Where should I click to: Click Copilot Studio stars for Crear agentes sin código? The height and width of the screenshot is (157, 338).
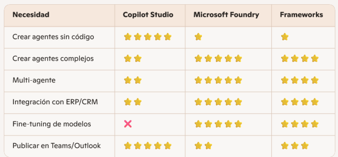click(147, 37)
